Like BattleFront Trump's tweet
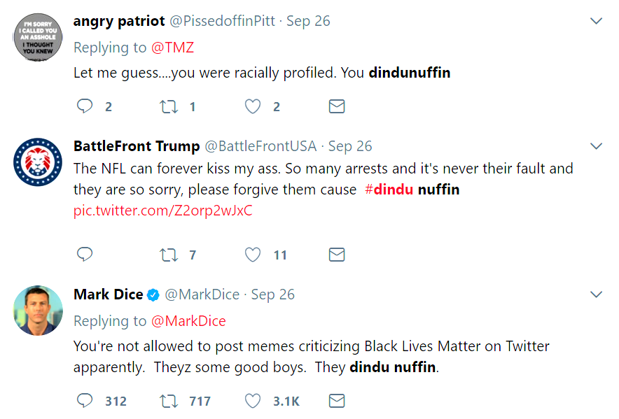This screenshot has width=619, height=419. [x=253, y=255]
